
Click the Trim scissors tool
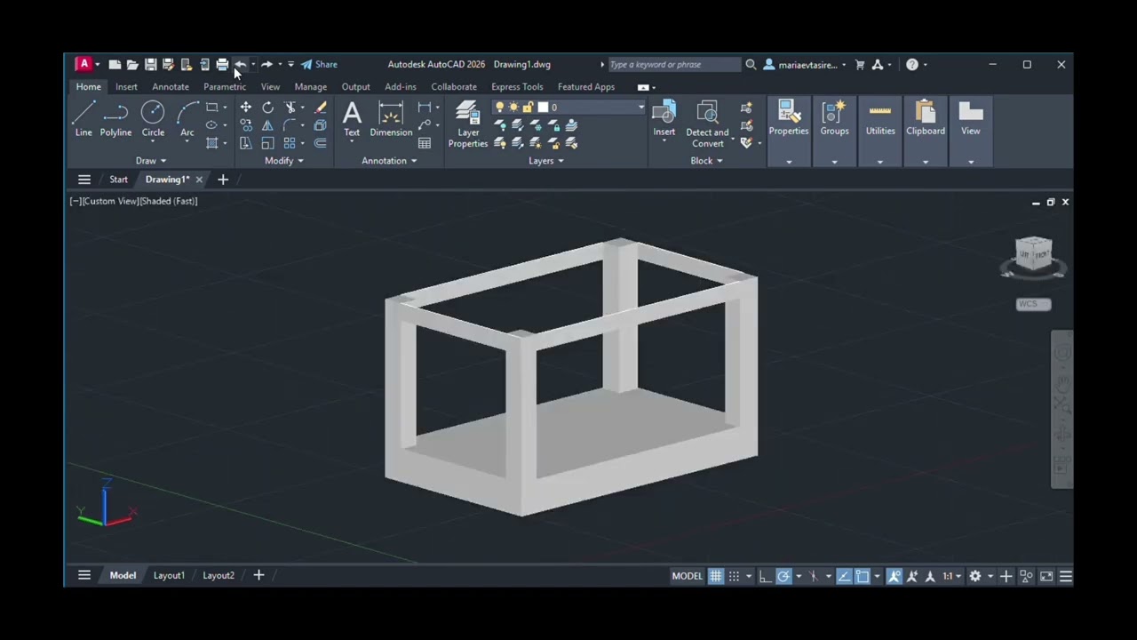[x=290, y=108]
